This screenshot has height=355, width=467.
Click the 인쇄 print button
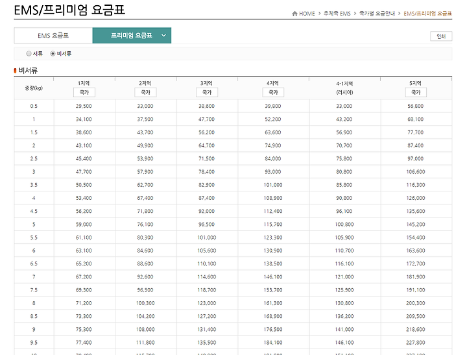pyautogui.click(x=441, y=36)
